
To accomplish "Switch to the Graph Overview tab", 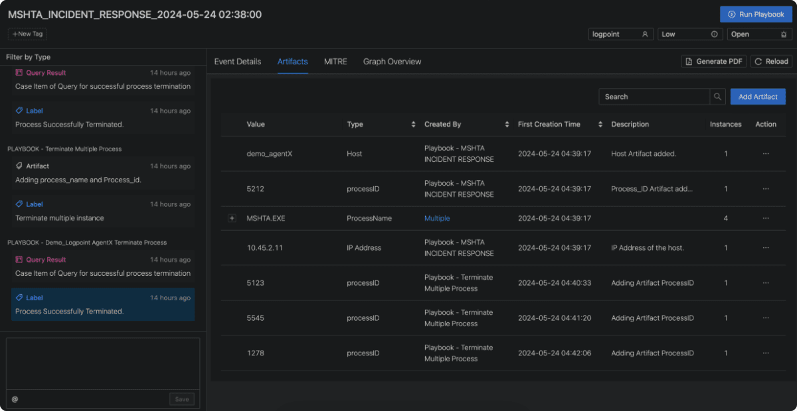I will 392,62.
